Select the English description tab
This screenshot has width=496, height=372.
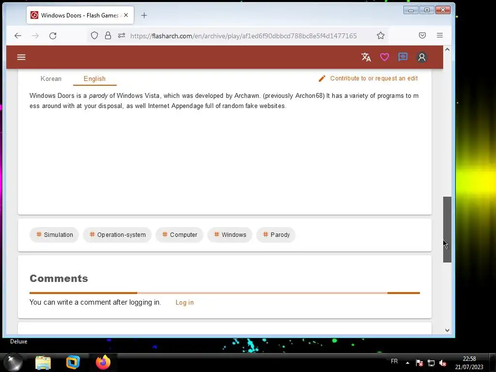tap(94, 79)
